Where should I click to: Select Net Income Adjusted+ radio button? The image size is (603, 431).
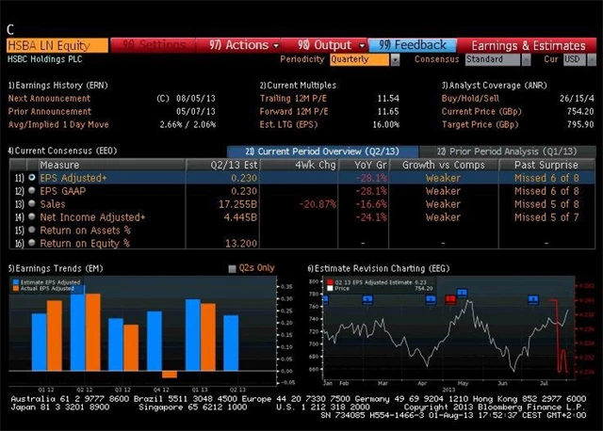coord(32,216)
